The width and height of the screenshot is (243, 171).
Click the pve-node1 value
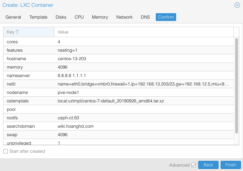tap(68, 93)
